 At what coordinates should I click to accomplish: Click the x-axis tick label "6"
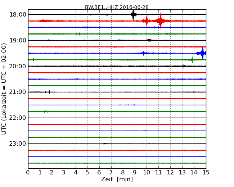99,173
